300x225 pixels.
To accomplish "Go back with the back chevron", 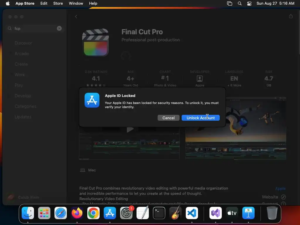I will click(x=76, y=17).
